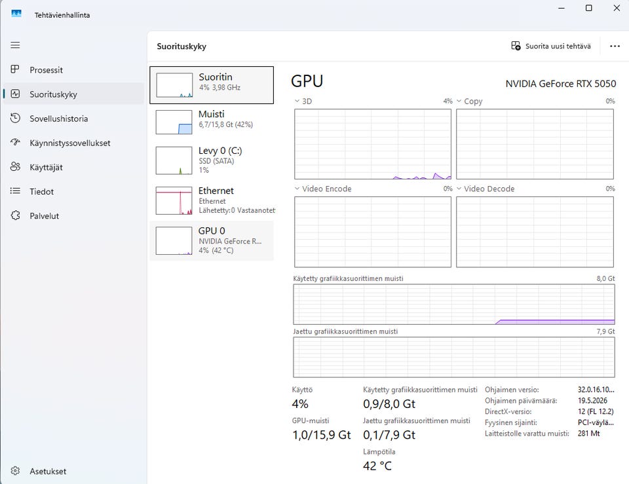Select the GPU 0 performance item
629x484 pixels.
(212, 240)
